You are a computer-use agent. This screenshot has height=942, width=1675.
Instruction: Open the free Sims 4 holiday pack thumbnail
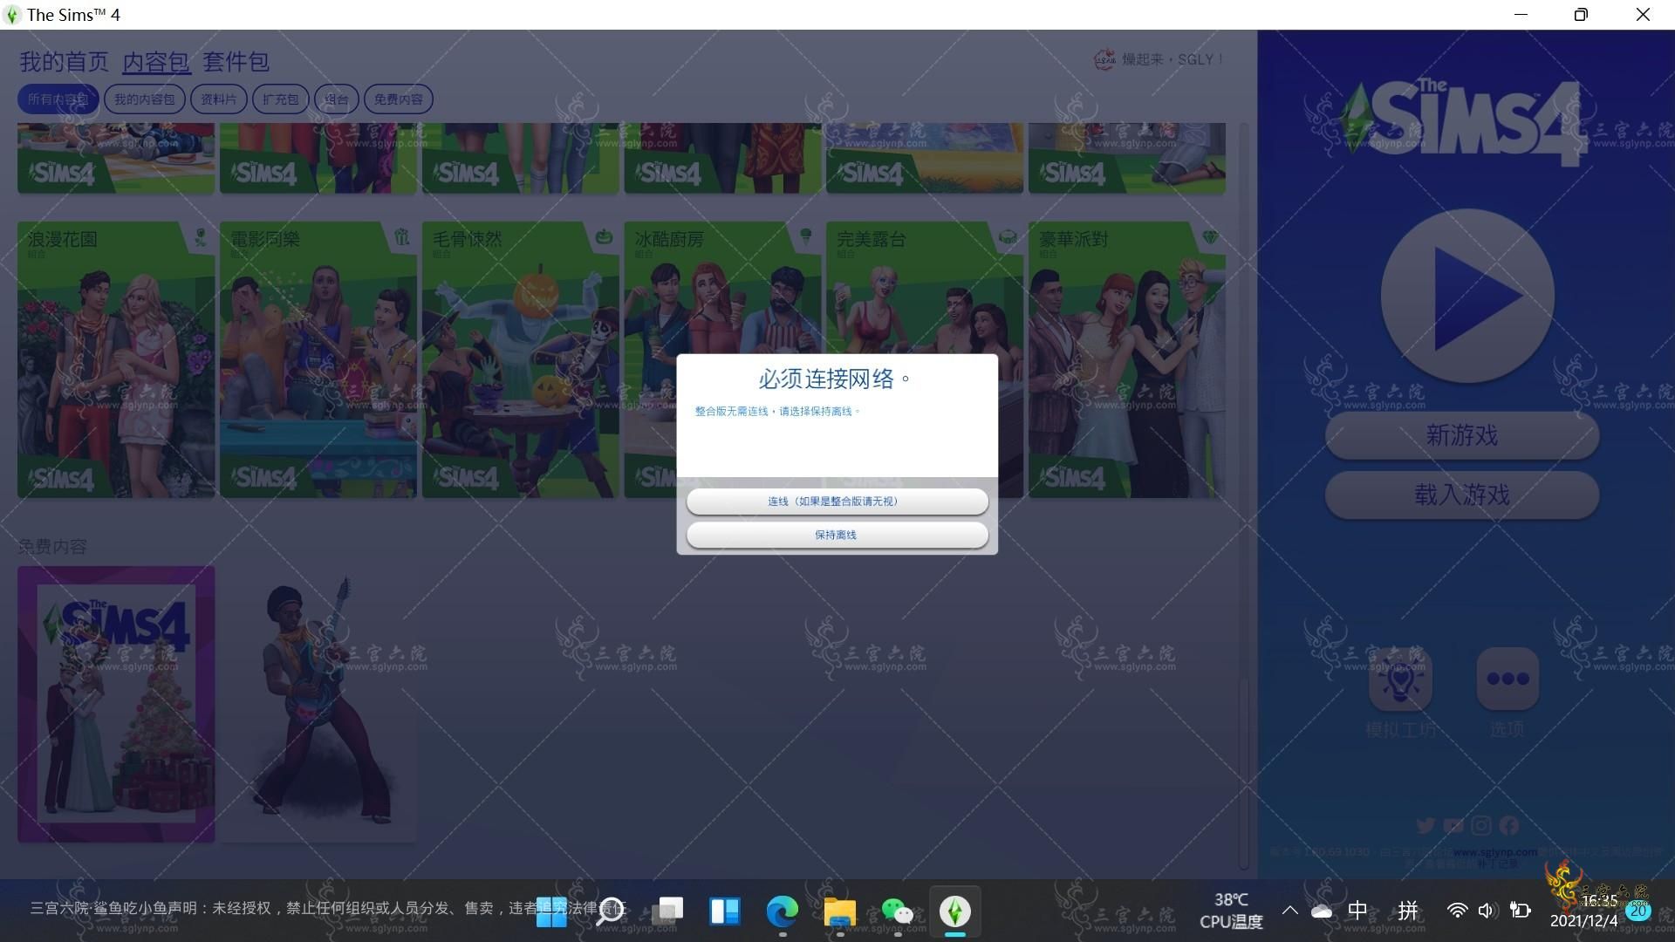(116, 704)
